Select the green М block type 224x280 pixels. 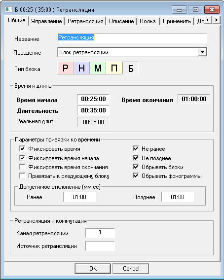tap(98, 68)
